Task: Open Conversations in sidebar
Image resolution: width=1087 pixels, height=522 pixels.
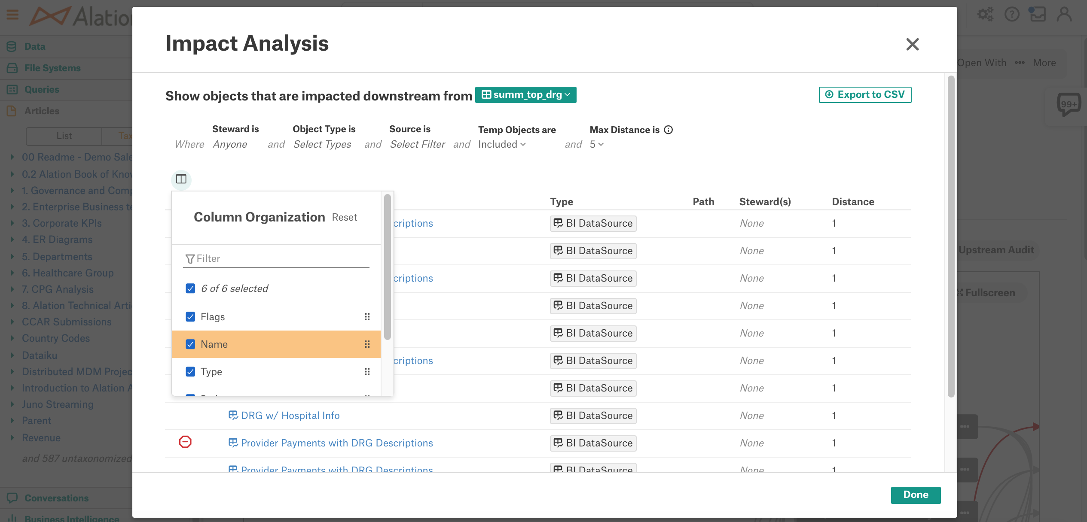Action: pyautogui.click(x=56, y=498)
